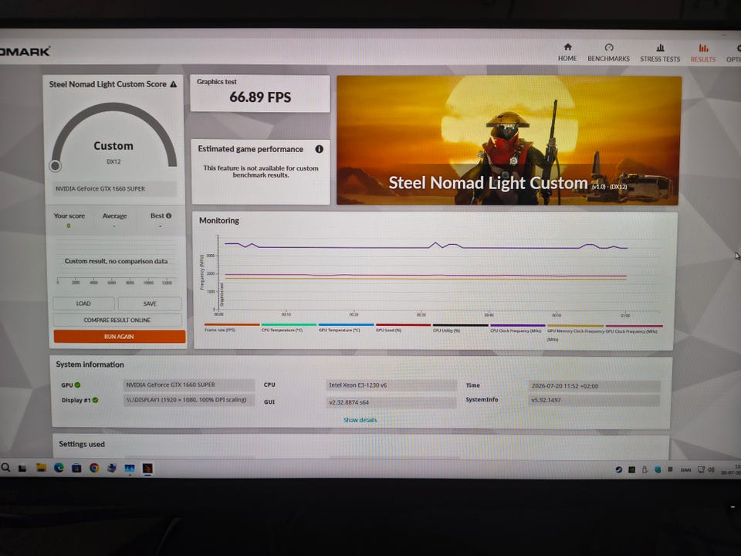Viewport: 741px width, 556px height.
Task: Click the Your score value
Action: click(x=69, y=226)
